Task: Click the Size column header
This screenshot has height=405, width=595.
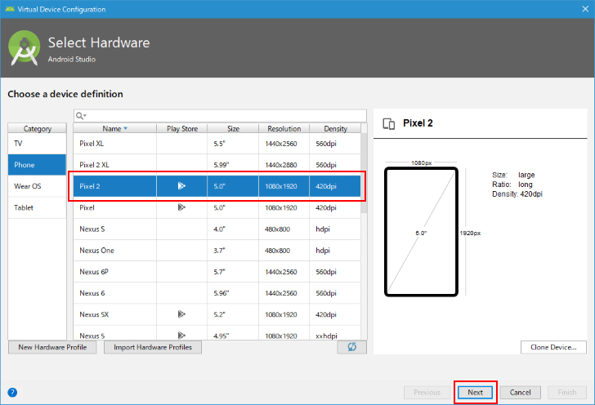Action: pyautogui.click(x=233, y=128)
